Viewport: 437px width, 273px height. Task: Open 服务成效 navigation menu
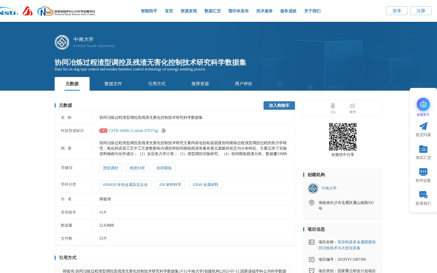pos(288,11)
